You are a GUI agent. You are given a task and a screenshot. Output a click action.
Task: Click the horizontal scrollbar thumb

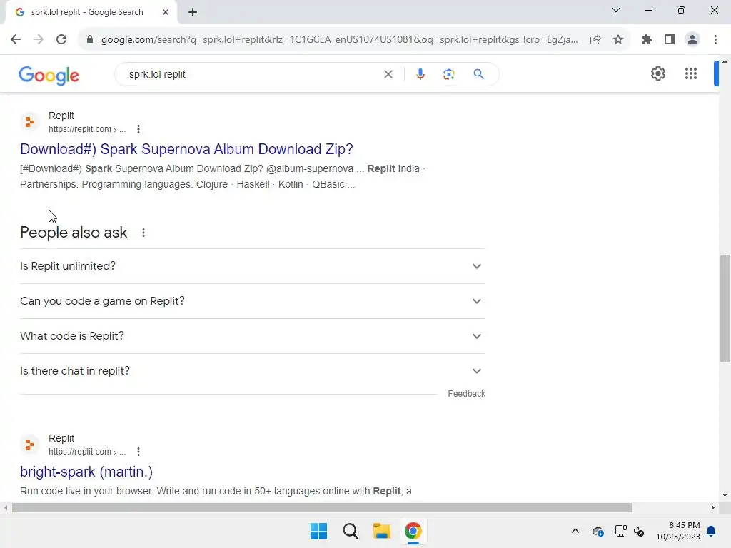pyautogui.click(x=322, y=507)
